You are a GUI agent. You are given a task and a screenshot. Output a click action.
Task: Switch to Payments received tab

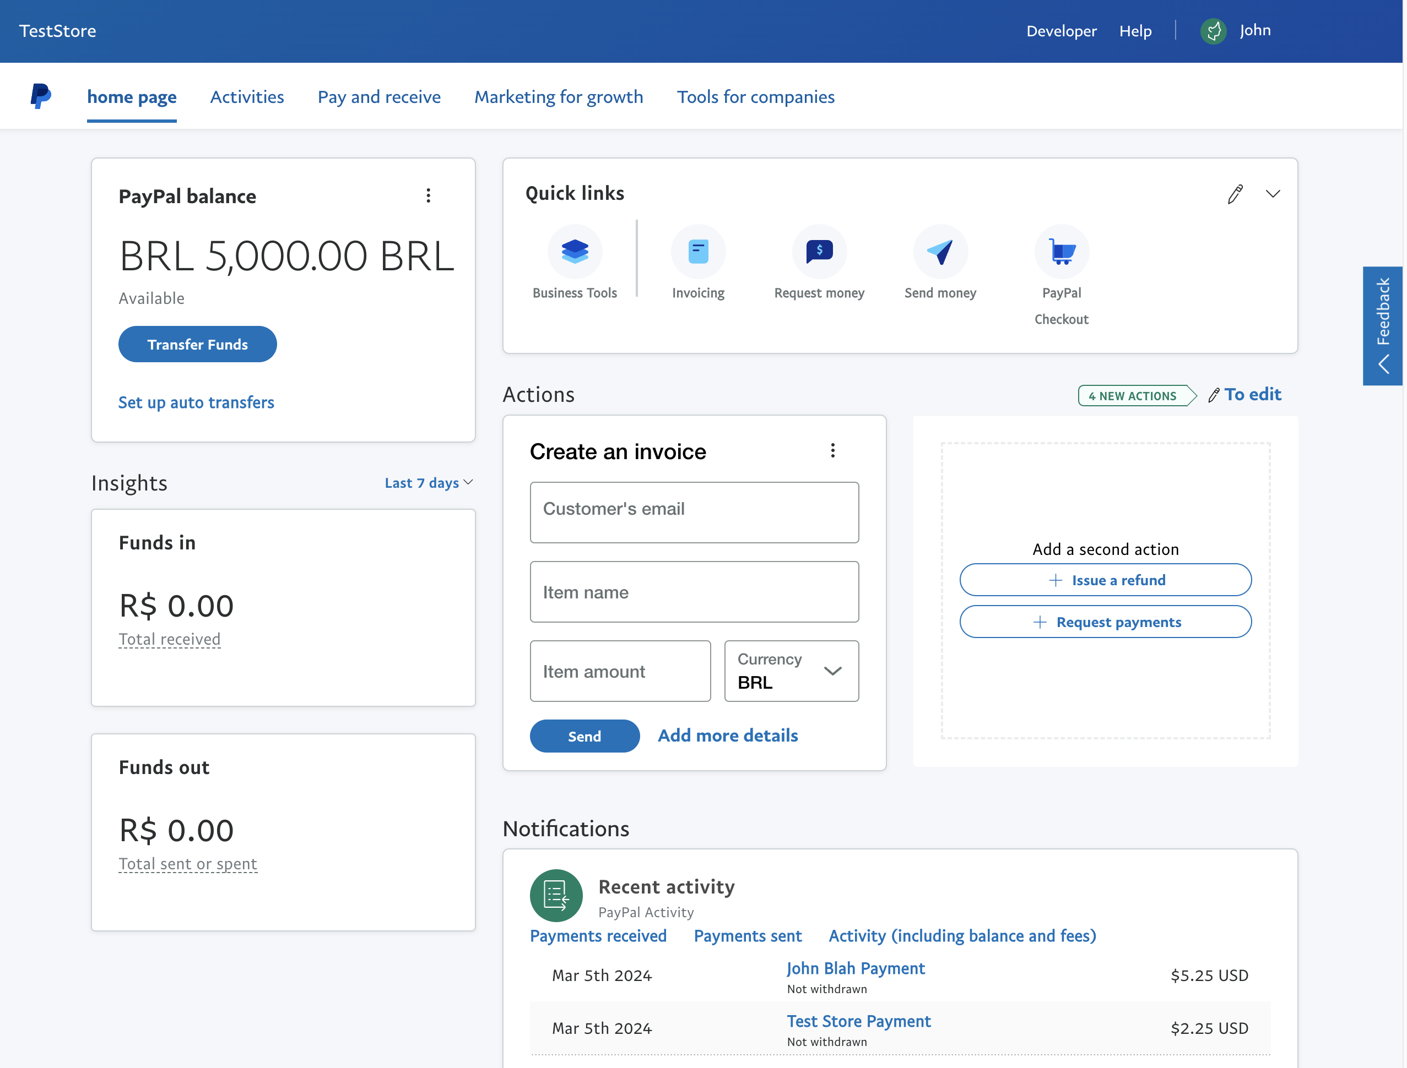coord(598,936)
